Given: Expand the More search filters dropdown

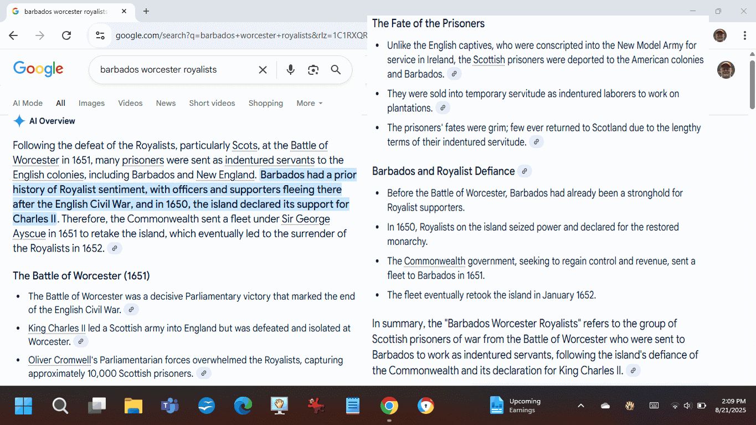Looking at the screenshot, I should (x=309, y=103).
